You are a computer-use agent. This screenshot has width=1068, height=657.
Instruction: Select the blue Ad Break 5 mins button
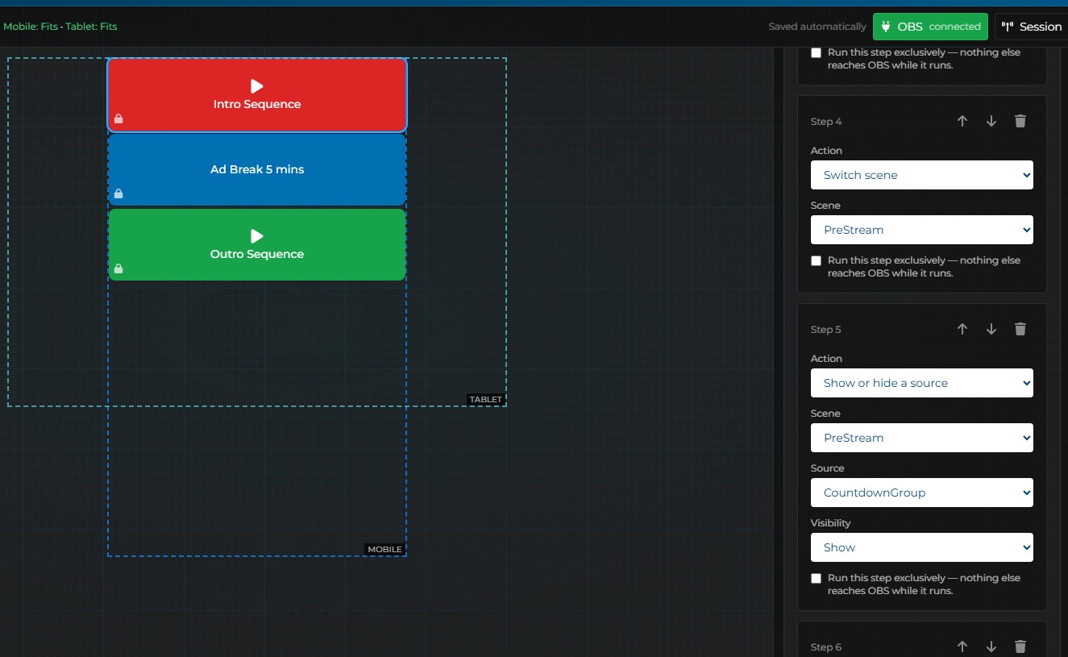click(x=257, y=169)
